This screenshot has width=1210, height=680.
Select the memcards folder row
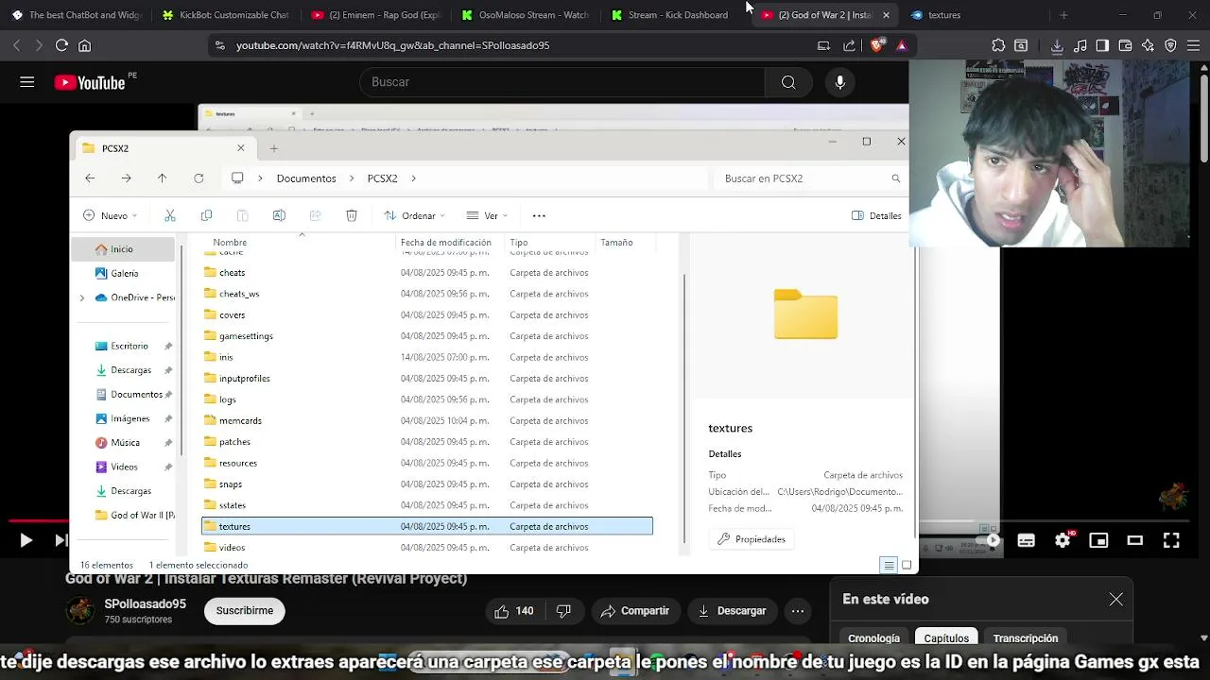click(427, 420)
